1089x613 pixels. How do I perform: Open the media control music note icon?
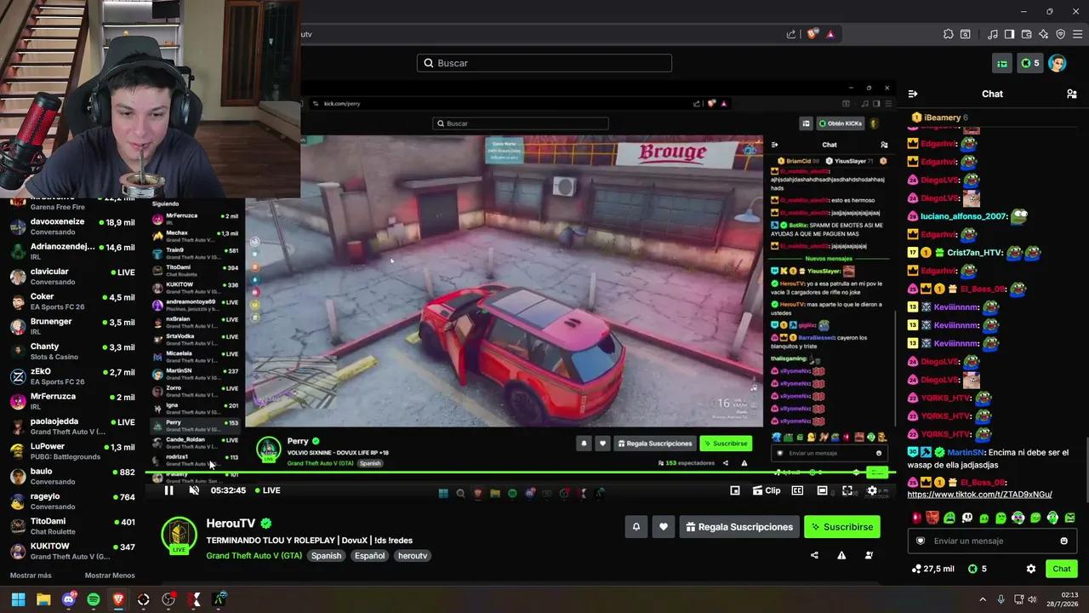(x=993, y=34)
